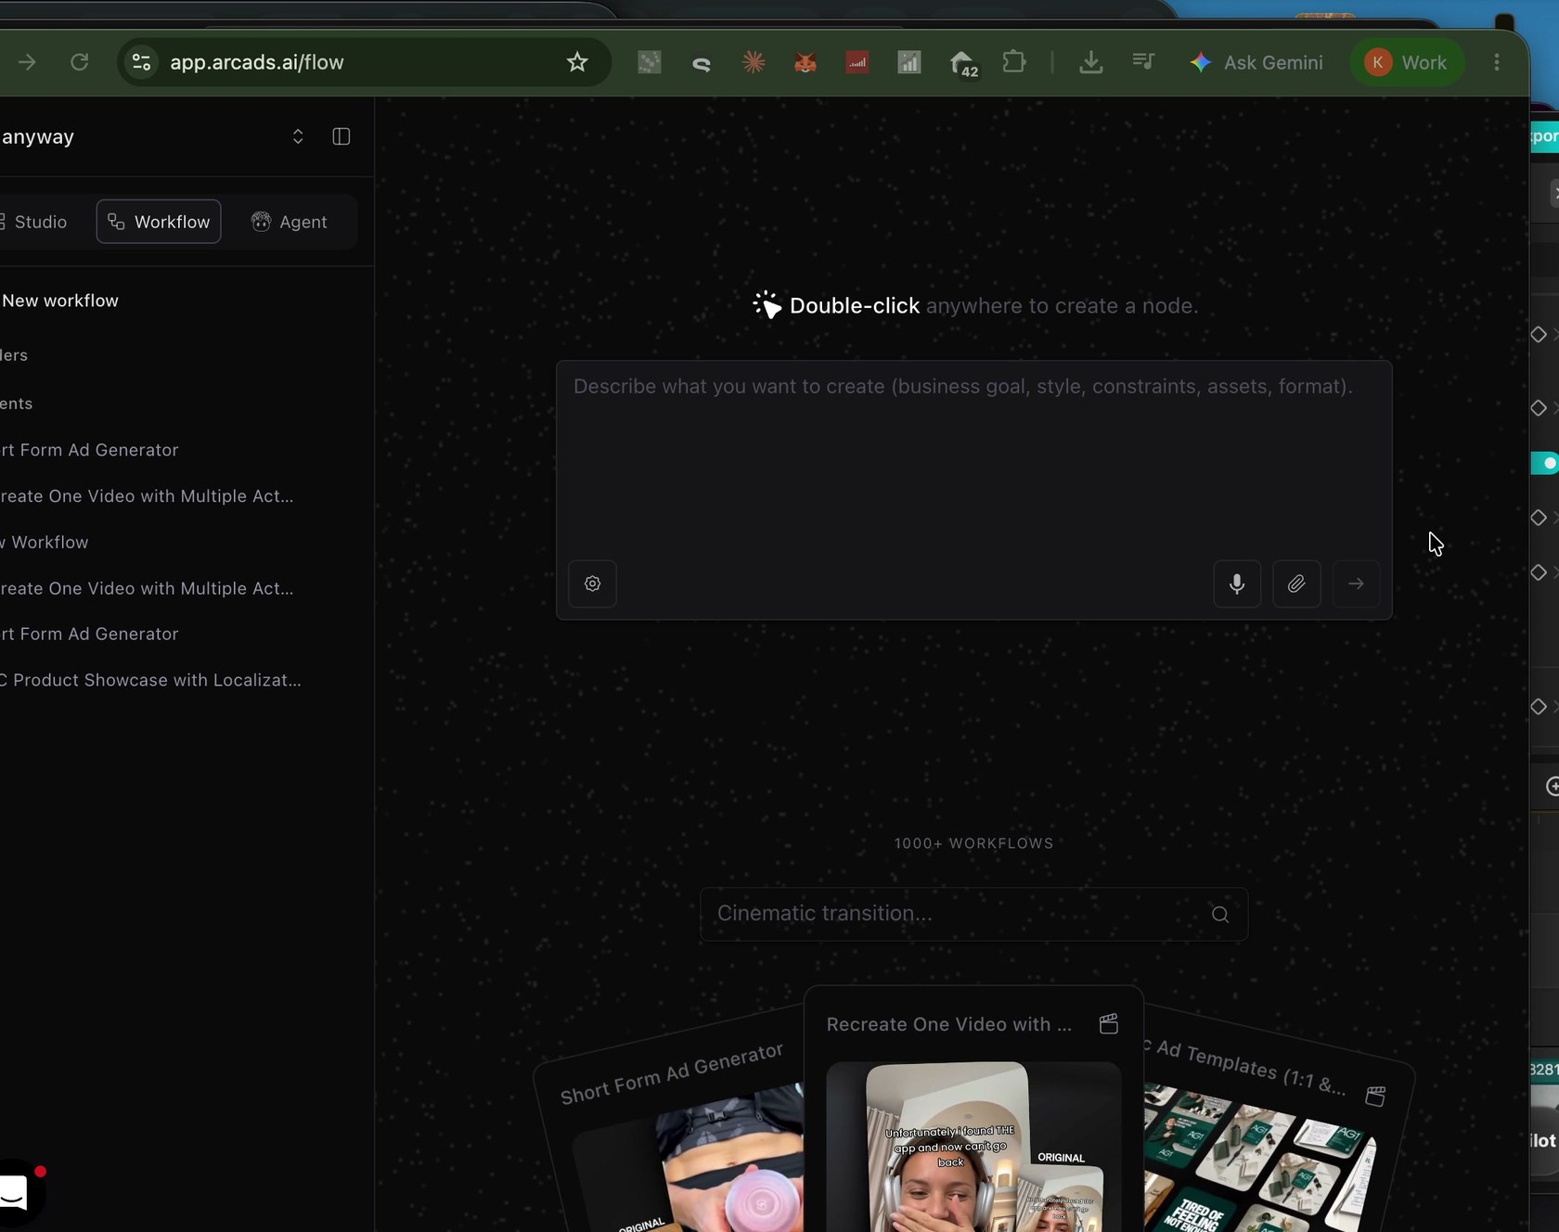The height and width of the screenshot is (1232, 1559).
Task: Switch to the Studio tab
Action: pos(35,222)
